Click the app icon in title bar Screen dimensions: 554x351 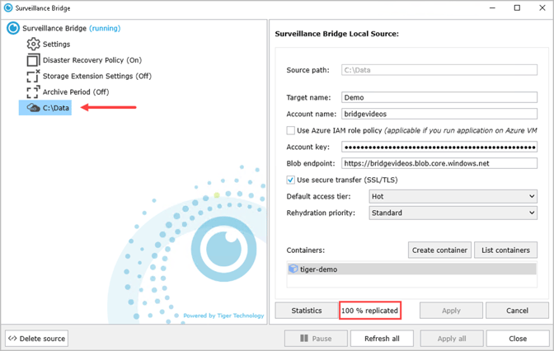tap(8, 7)
